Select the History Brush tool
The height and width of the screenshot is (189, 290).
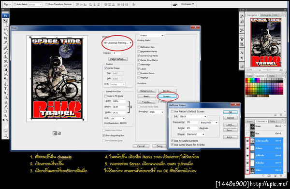click(5, 61)
